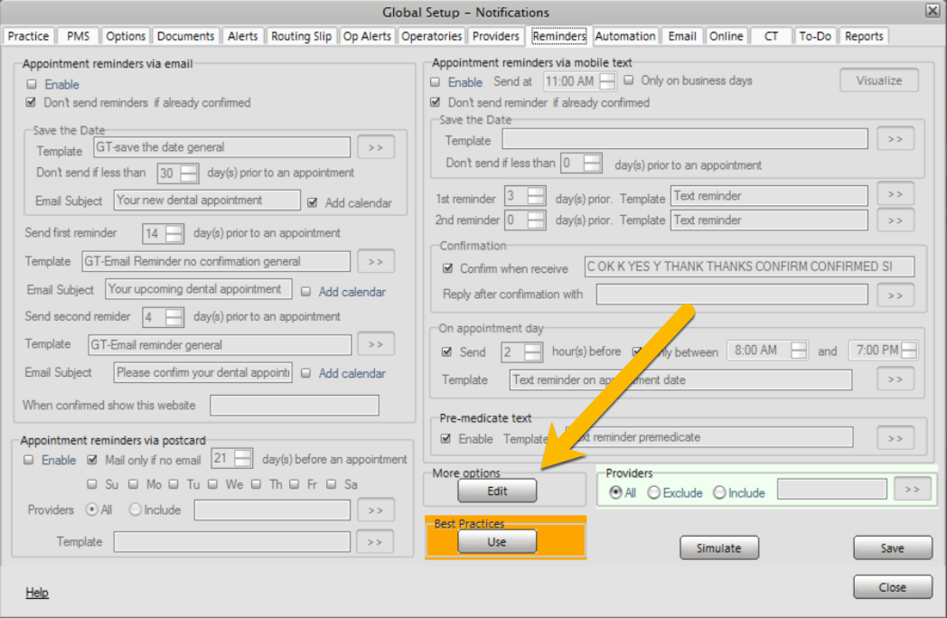This screenshot has width=947, height=618.
Task: Click the >> button beside Save the Date email template
Action: point(376,147)
